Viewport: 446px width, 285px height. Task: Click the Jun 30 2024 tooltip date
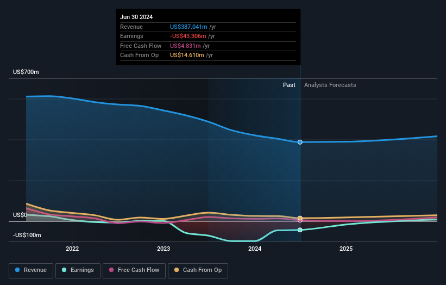(x=136, y=17)
